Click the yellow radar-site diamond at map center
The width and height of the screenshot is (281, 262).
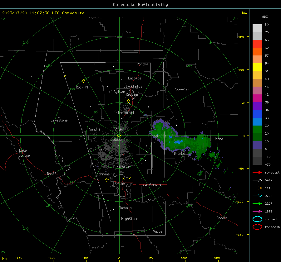point(119,136)
